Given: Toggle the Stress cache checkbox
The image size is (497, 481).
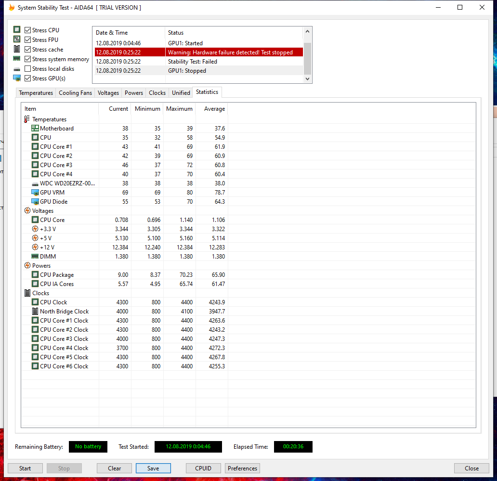Looking at the screenshot, I should click(27, 50).
